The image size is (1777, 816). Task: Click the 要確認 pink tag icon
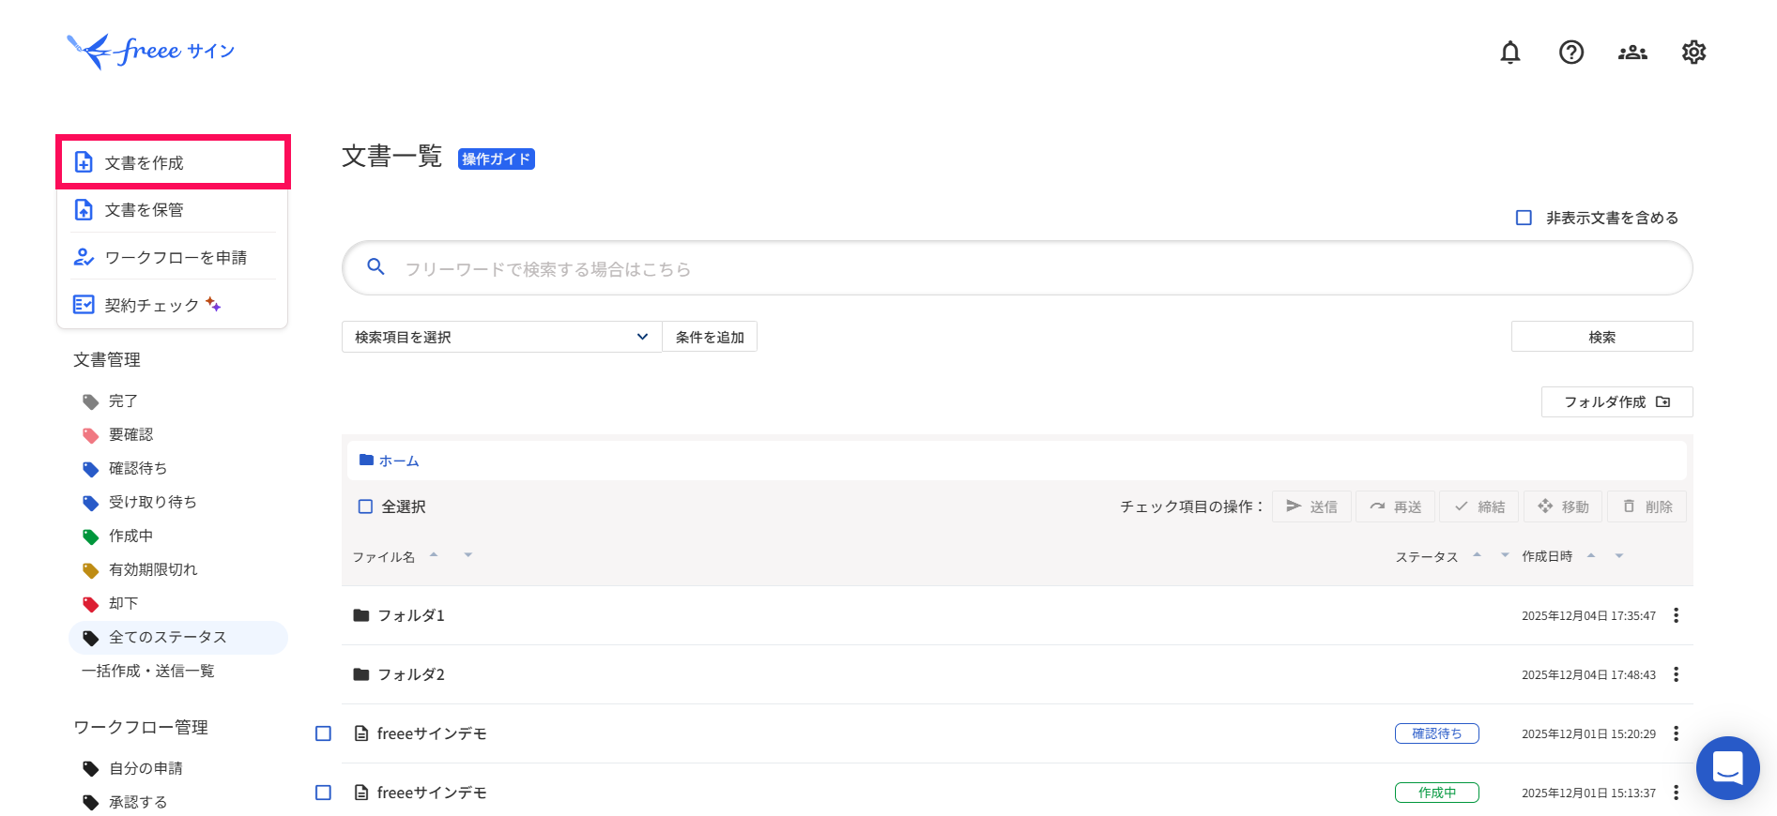coord(91,435)
